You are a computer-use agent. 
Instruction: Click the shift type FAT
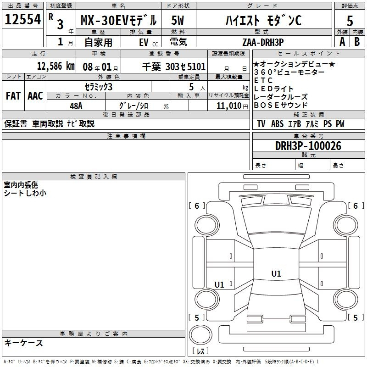point(13,96)
